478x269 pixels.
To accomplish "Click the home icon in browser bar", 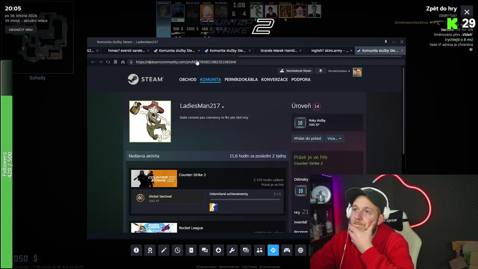I will (123, 62).
